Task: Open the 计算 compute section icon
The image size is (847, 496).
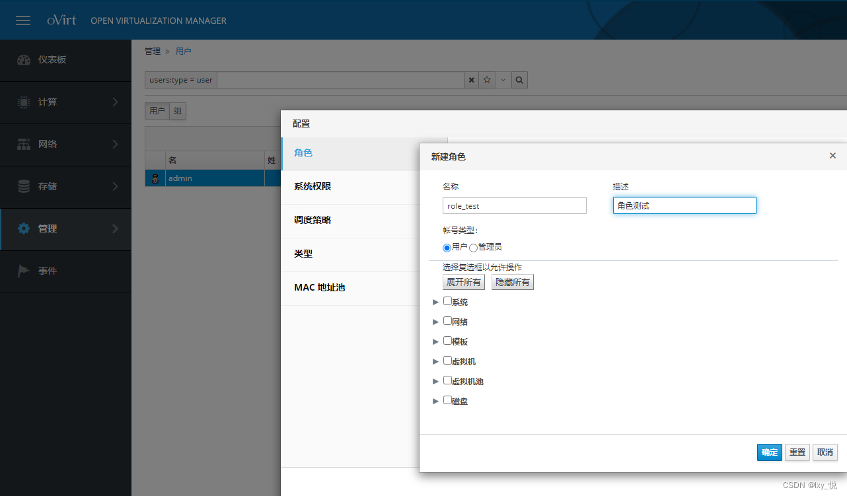Action: coord(24,102)
